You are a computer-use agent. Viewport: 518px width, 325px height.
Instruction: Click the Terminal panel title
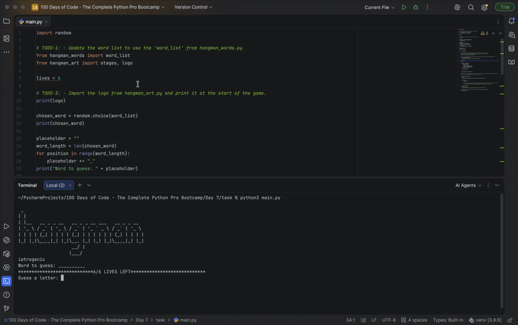(27, 185)
